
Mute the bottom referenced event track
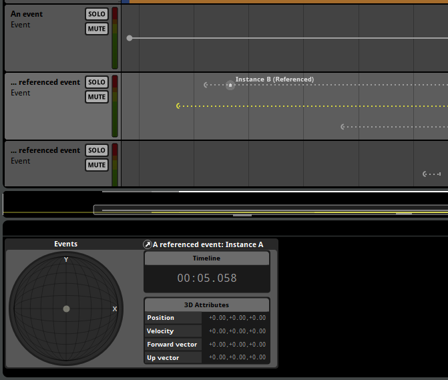coord(97,165)
